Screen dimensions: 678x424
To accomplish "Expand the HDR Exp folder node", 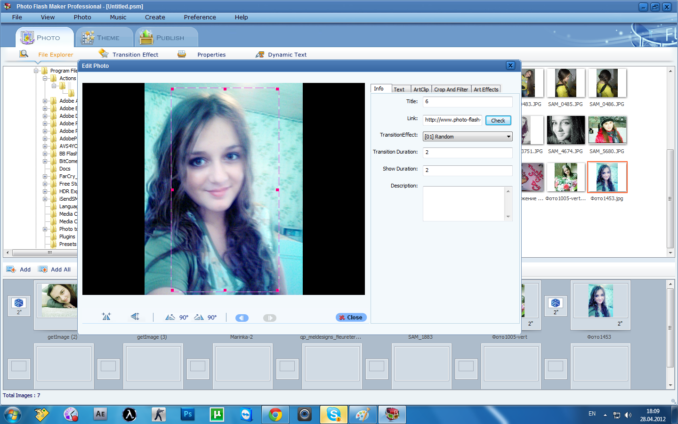I will point(45,191).
